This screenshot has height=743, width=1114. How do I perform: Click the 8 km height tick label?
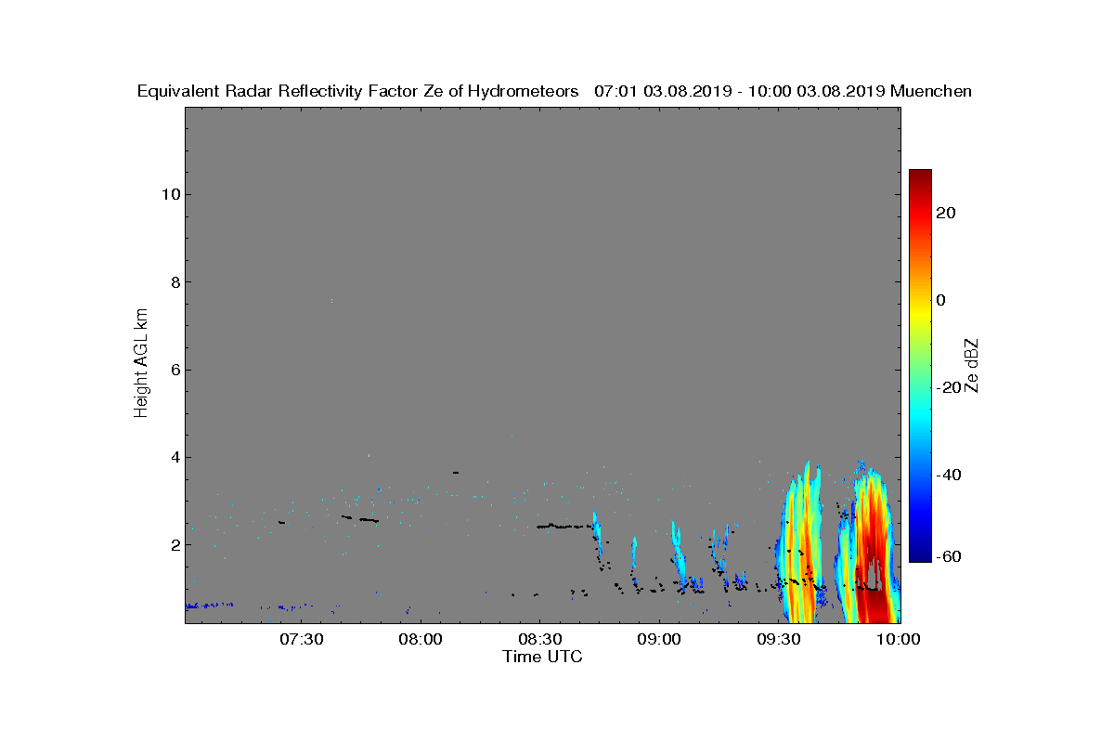coord(173,281)
